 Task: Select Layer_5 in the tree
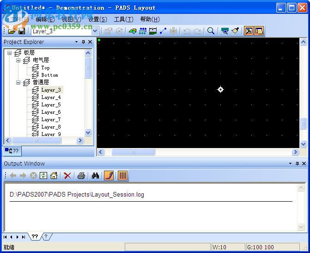pos(51,105)
